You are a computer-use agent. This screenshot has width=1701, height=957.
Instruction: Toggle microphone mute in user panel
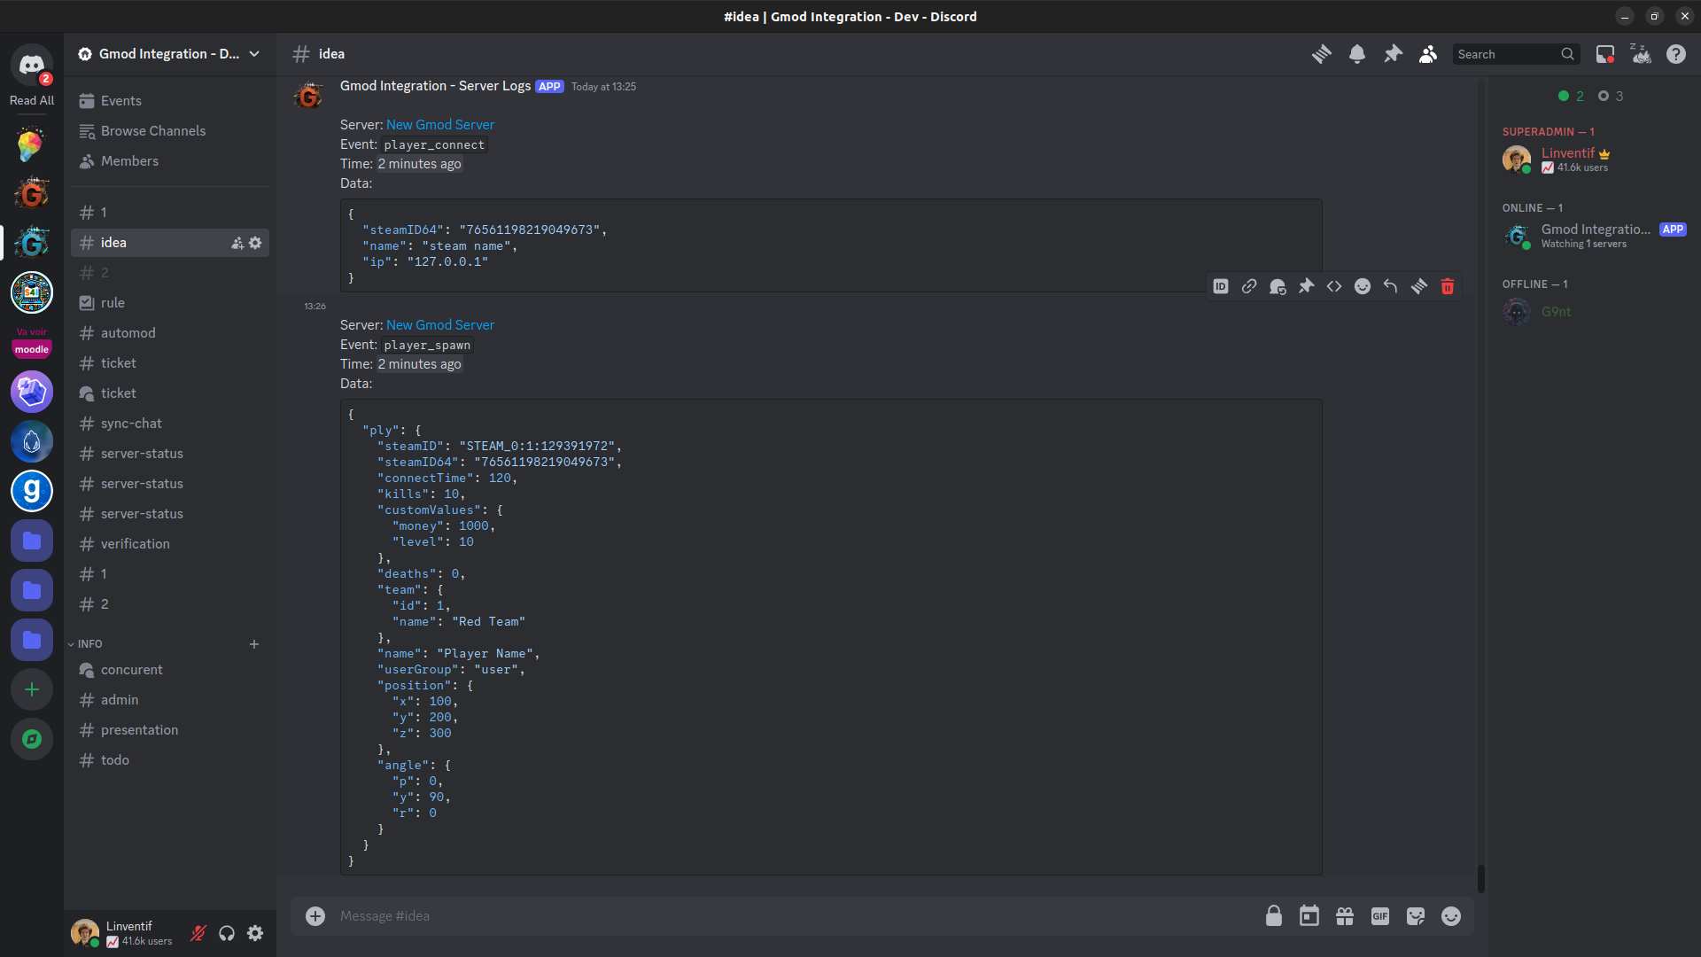pyautogui.click(x=198, y=933)
